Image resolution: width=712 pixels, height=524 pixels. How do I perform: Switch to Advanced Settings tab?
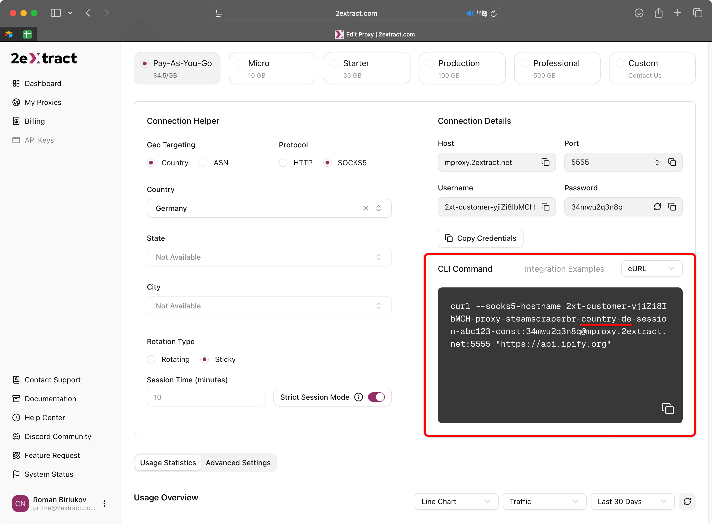[x=238, y=463]
